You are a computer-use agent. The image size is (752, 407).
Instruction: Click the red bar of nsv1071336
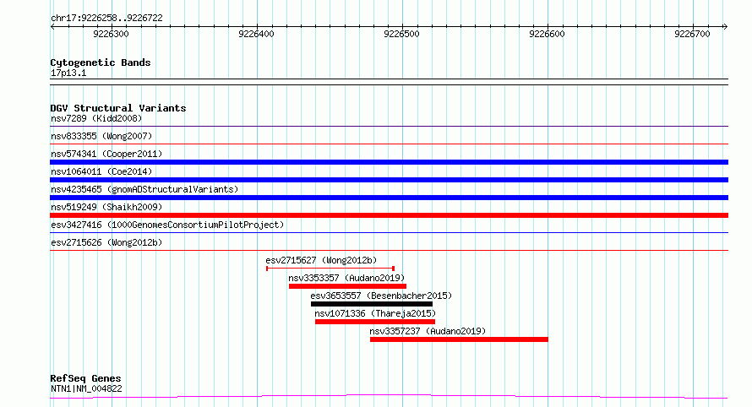[x=375, y=322]
